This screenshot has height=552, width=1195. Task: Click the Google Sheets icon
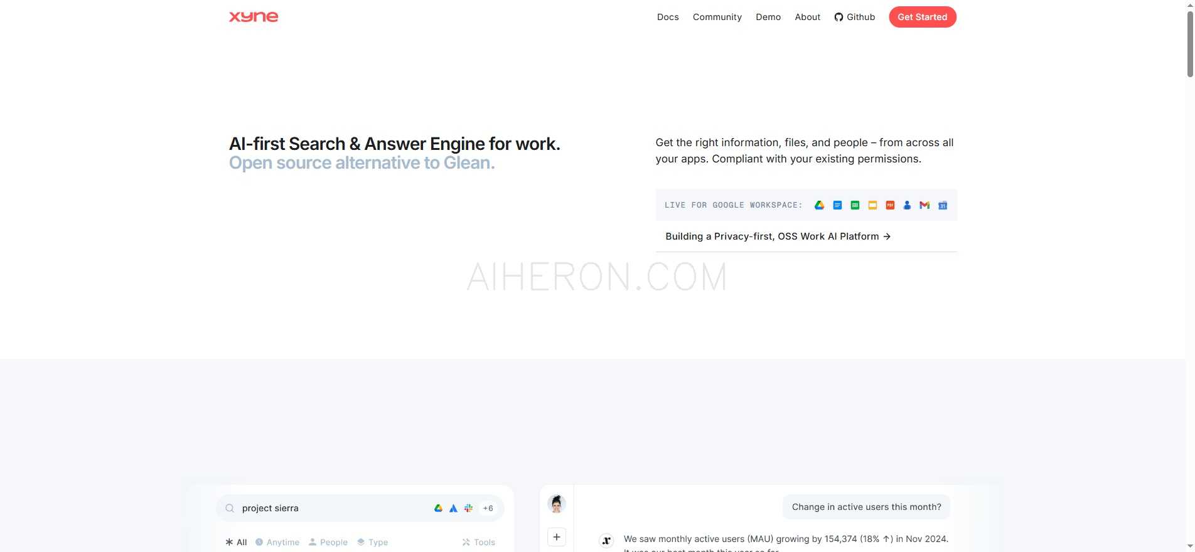click(x=855, y=205)
